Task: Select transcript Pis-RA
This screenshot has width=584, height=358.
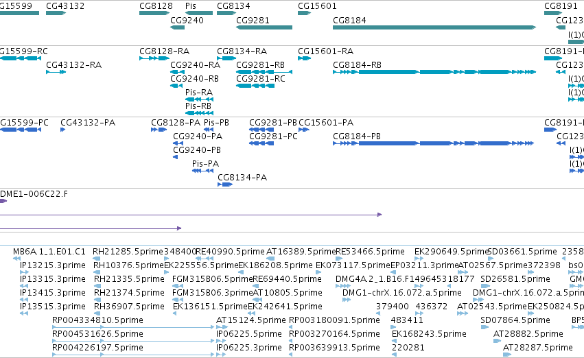Action: [x=199, y=93]
